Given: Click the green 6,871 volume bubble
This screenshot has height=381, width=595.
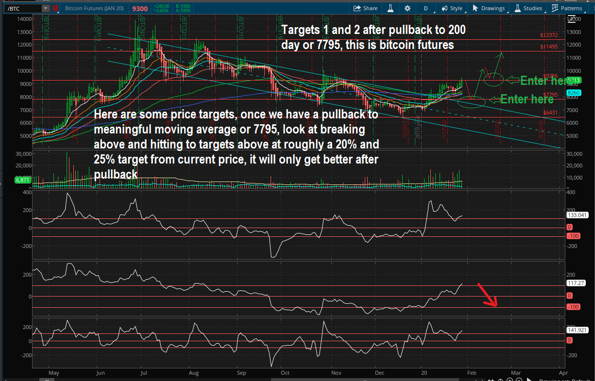Looking at the screenshot, I should click(x=22, y=180).
